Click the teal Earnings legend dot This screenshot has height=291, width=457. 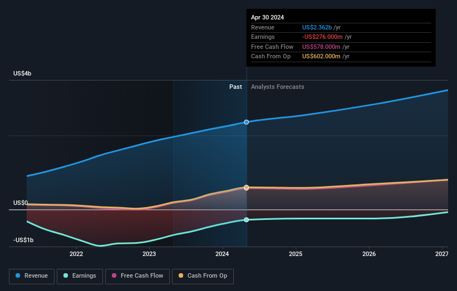point(66,275)
